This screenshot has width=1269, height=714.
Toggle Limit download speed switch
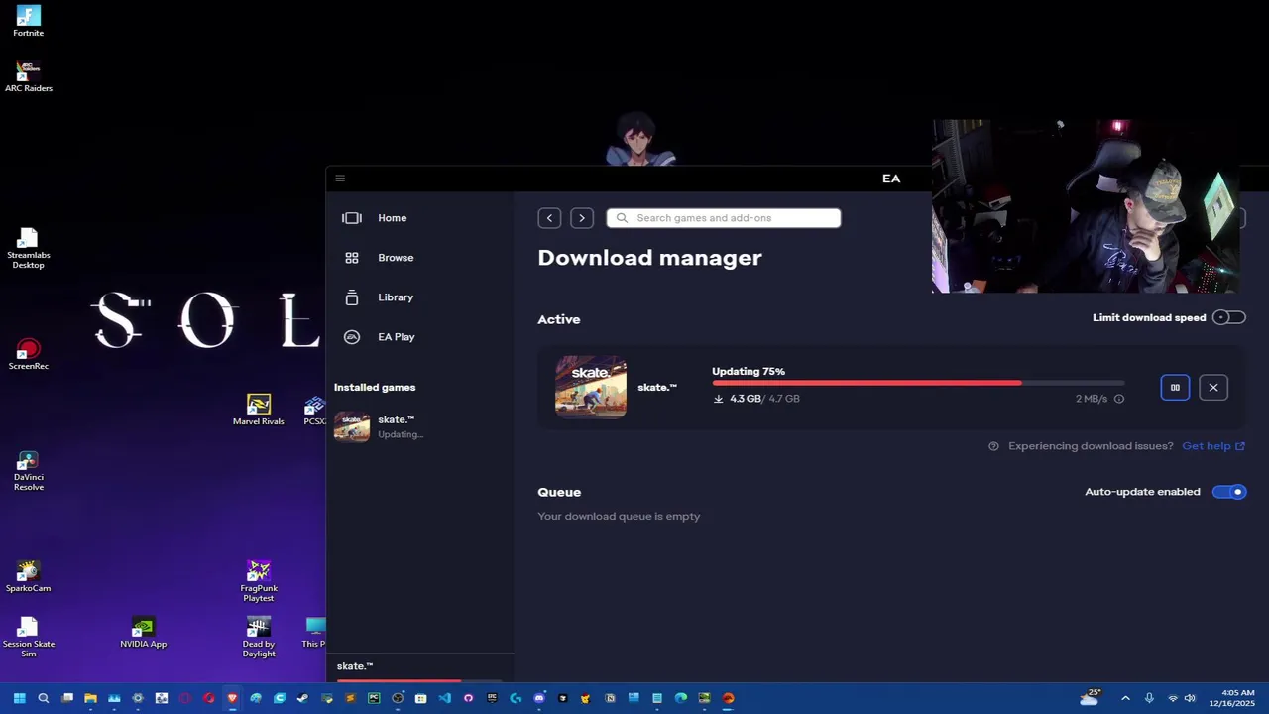(x=1229, y=317)
